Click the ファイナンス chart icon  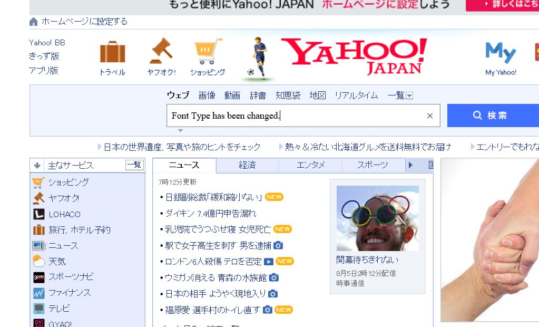point(39,293)
